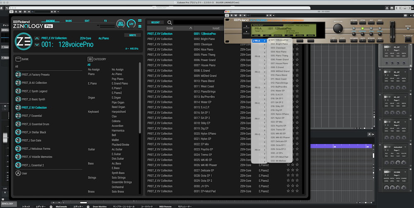
Task: Click the ALL SOUND OFF button on XV-5080
Action: [x=408, y=39]
